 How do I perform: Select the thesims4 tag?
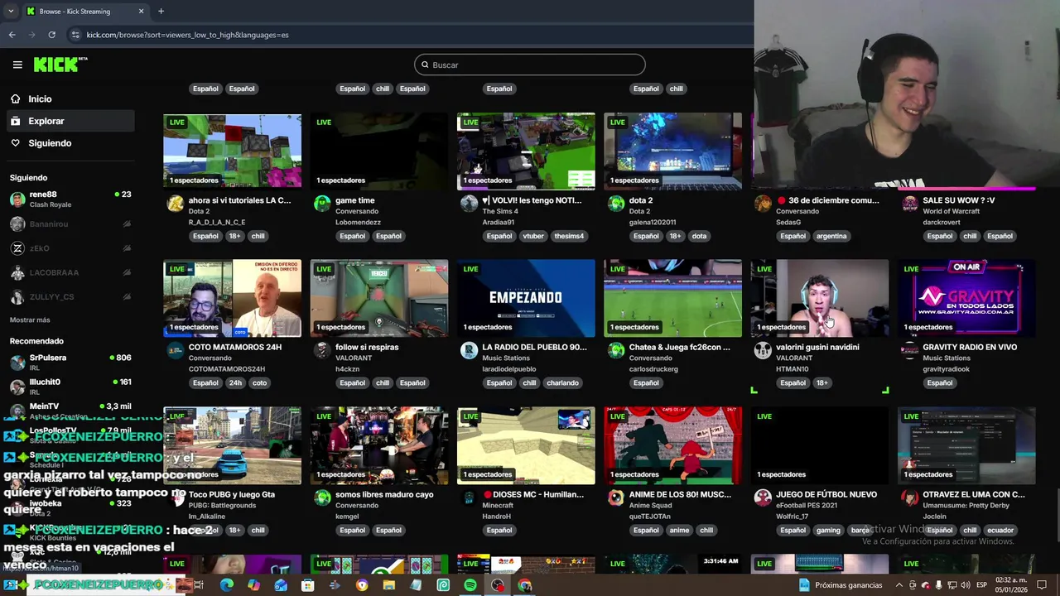tap(569, 236)
